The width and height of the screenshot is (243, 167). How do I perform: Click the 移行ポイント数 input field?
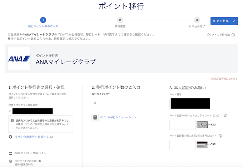tap(105, 103)
